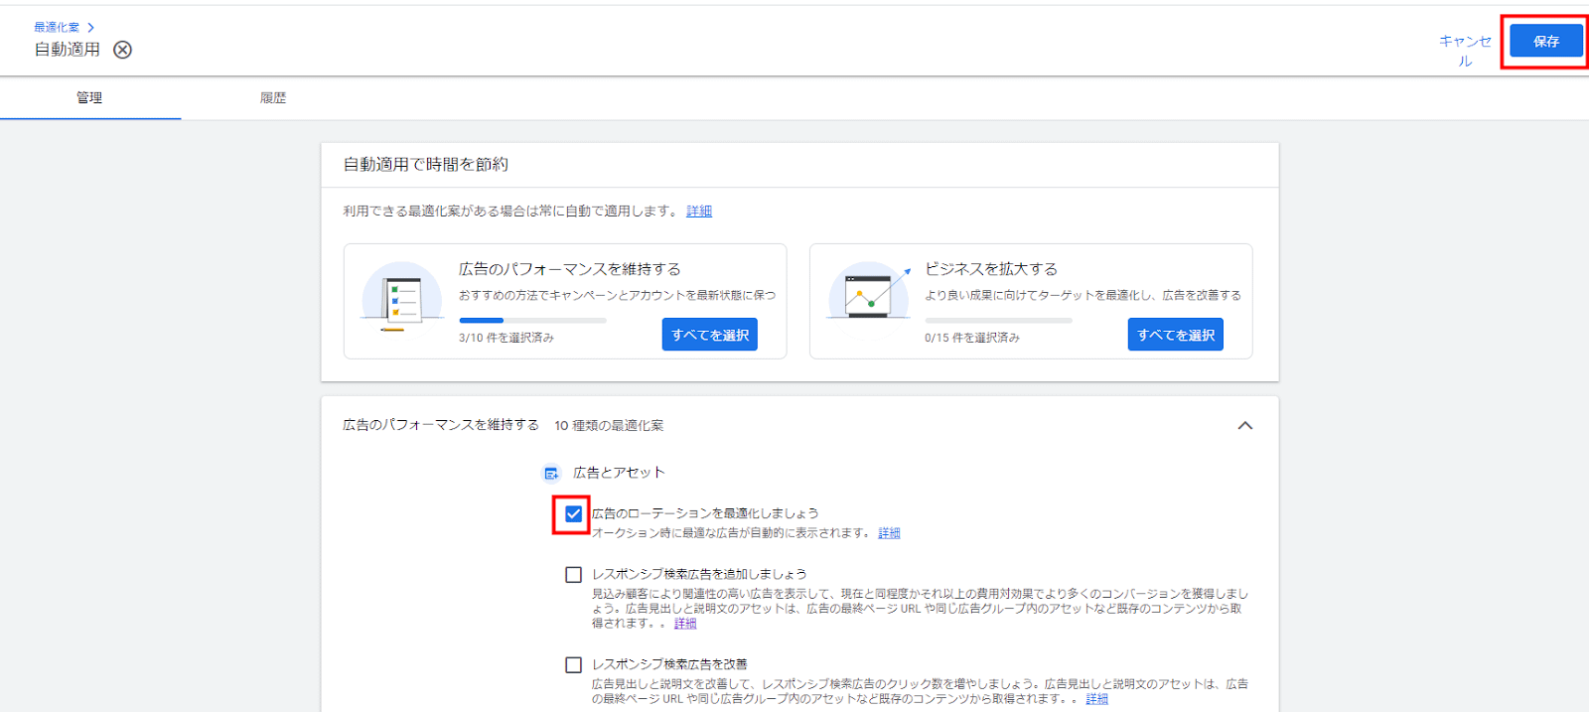Click the breadcrumb chevron arrow after 最適化案
Image resolution: width=1589 pixels, height=712 pixels.
click(90, 28)
